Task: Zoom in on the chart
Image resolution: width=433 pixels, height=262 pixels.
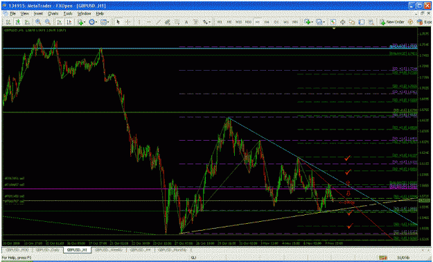Action: (x=38, y=22)
